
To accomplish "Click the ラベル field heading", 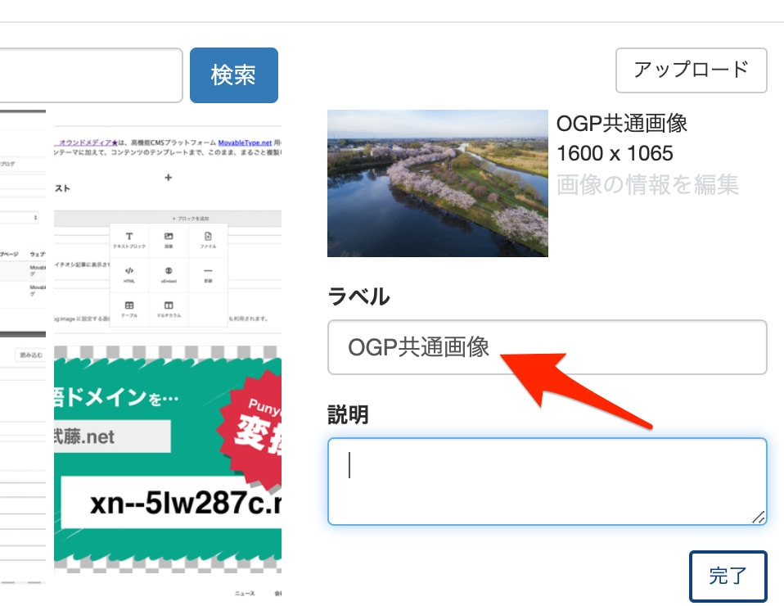I will (358, 296).
